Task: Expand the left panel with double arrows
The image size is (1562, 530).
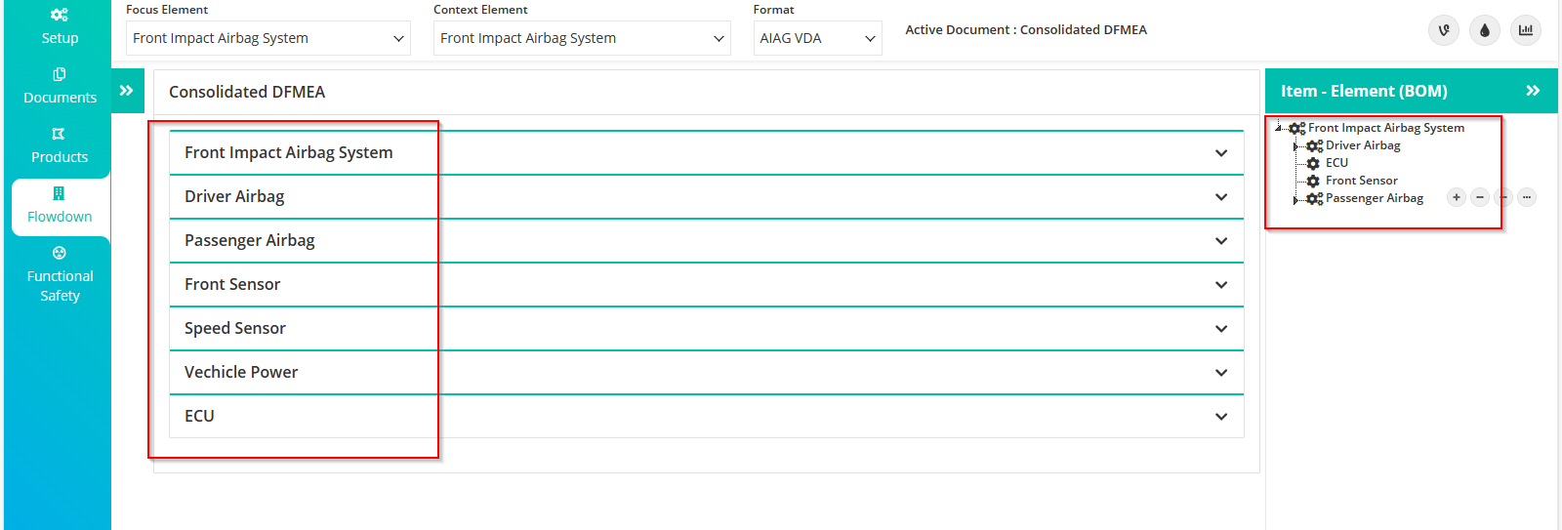Action: coord(127,91)
